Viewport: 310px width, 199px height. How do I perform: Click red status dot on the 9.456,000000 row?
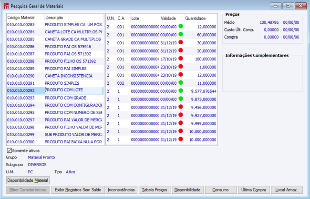click(181, 107)
